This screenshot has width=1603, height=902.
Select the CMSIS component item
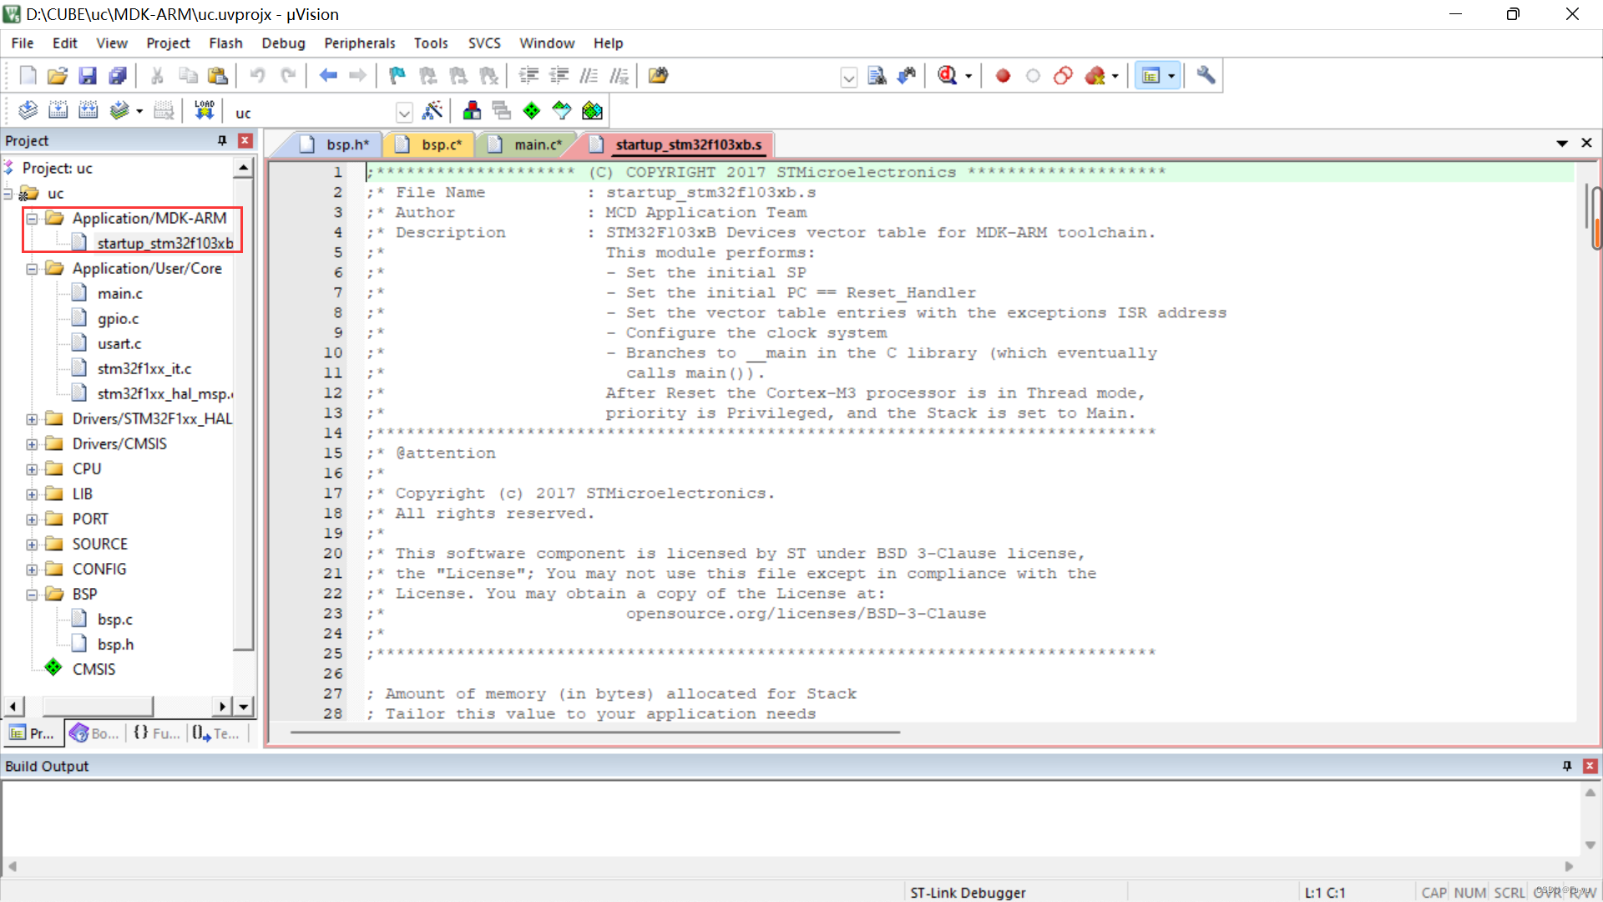[x=93, y=669]
